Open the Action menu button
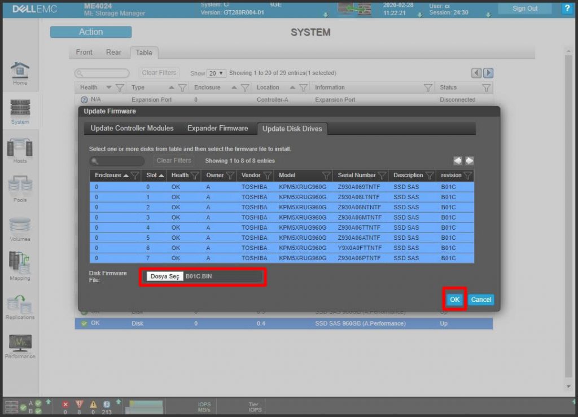 coord(91,32)
